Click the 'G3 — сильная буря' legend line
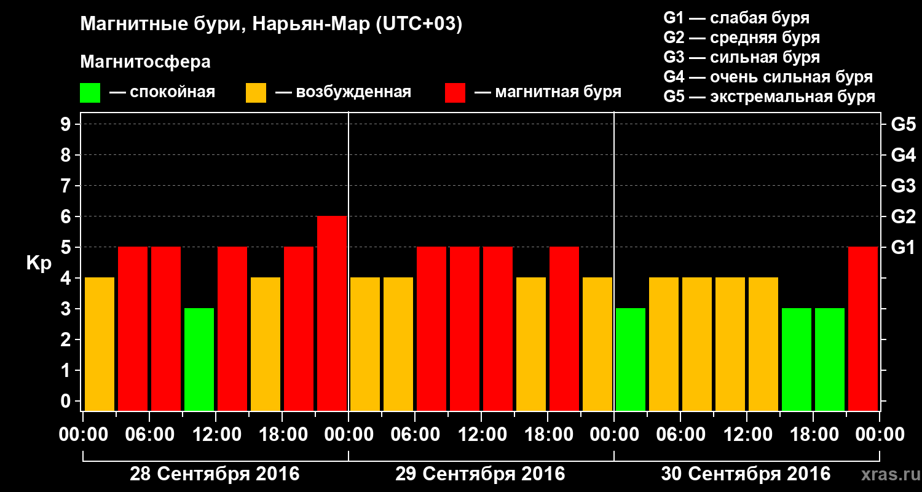The height and width of the screenshot is (492, 922). click(x=742, y=57)
